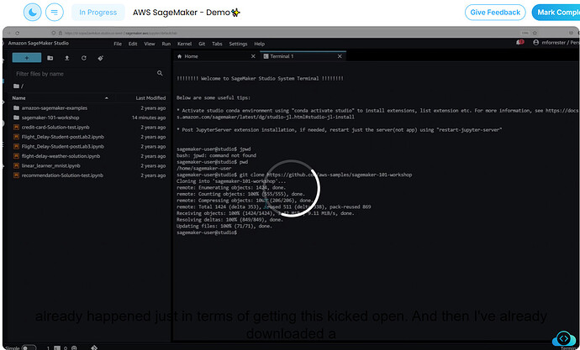Close the Terminal 1 tab
Screen dimensions: 580x350
(x=340, y=56)
